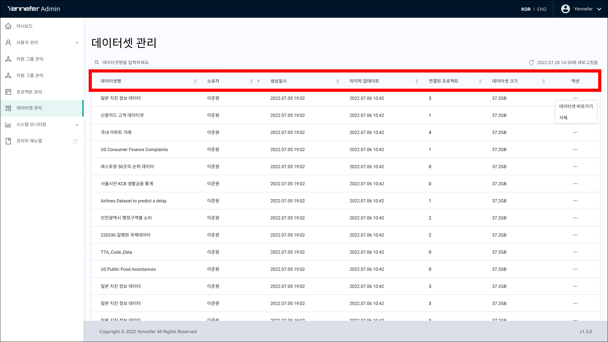Select 'Go to dataset' in context menu
Viewport: 608px width, 342px height.
click(576, 106)
